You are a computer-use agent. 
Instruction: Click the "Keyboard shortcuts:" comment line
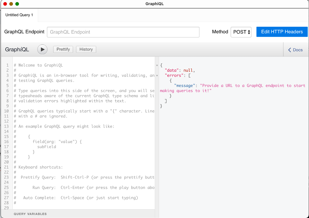(x=38, y=167)
